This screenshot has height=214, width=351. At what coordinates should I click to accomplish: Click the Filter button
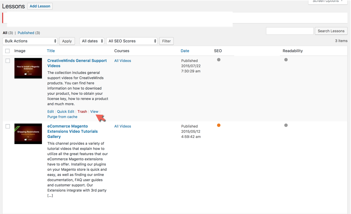(166, 41)
